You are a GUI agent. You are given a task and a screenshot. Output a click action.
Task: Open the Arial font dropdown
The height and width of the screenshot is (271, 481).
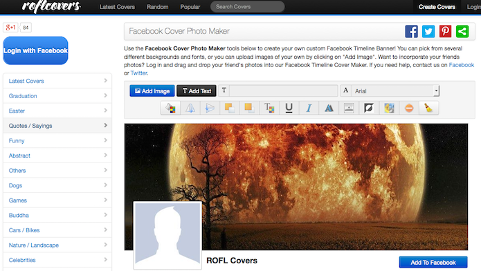pyautogui.click(x=395, y=91)
